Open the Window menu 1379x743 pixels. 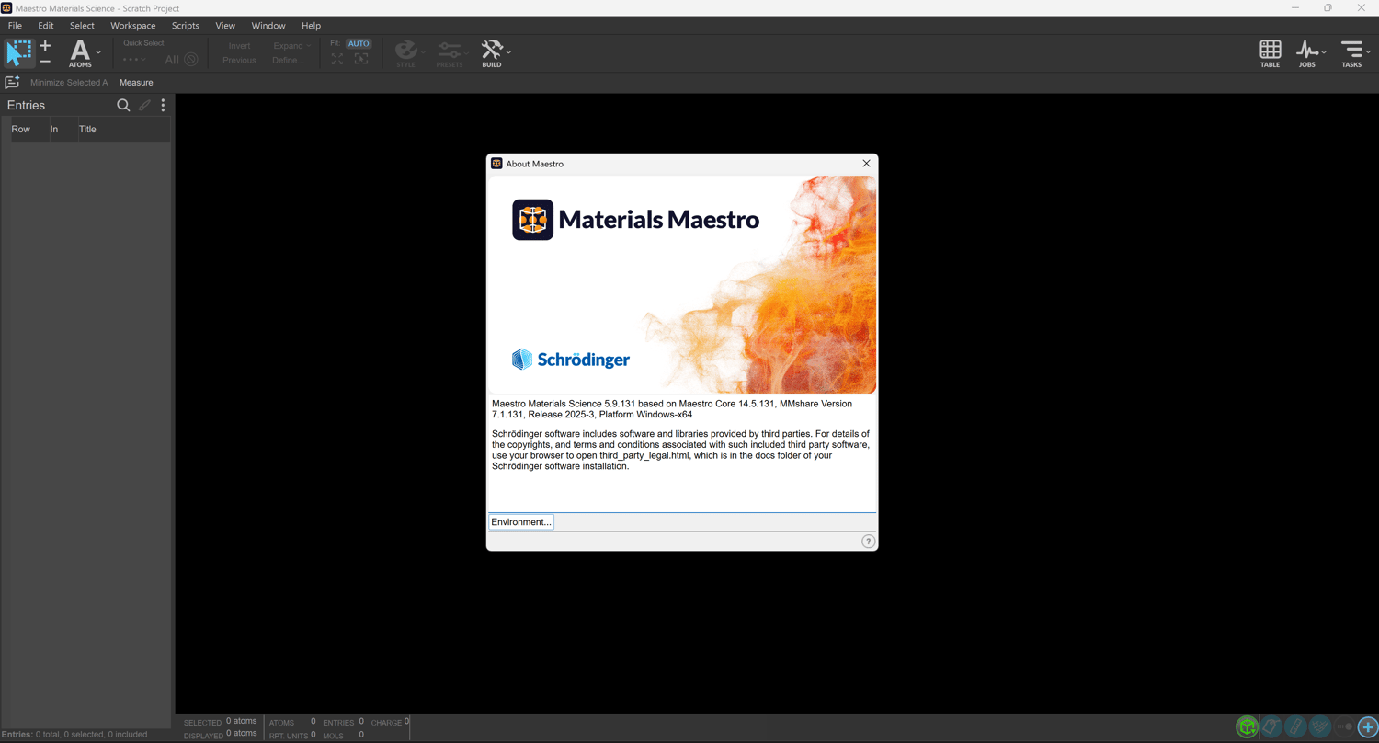[x=268, y=26]
